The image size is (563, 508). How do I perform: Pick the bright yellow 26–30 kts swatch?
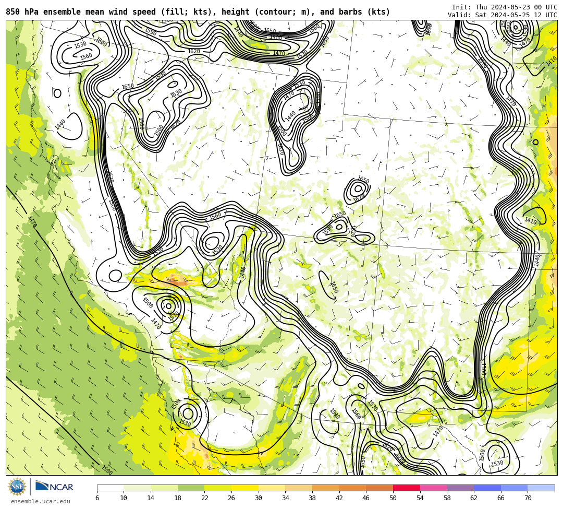[245, 488]
